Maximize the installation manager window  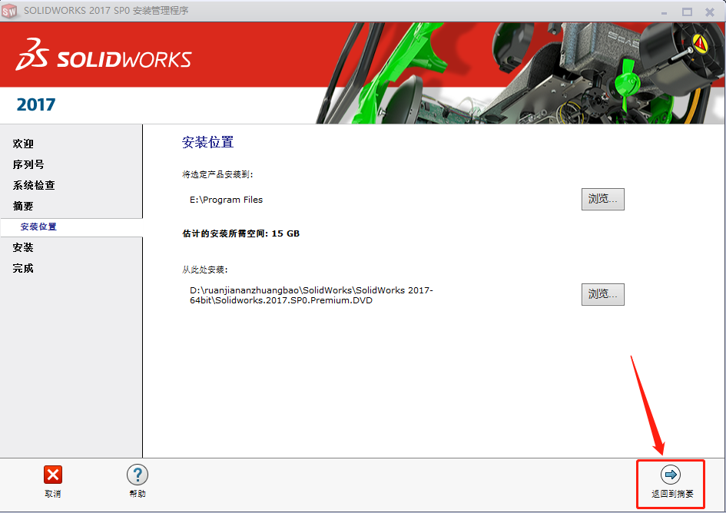click(x=687, y=12)
